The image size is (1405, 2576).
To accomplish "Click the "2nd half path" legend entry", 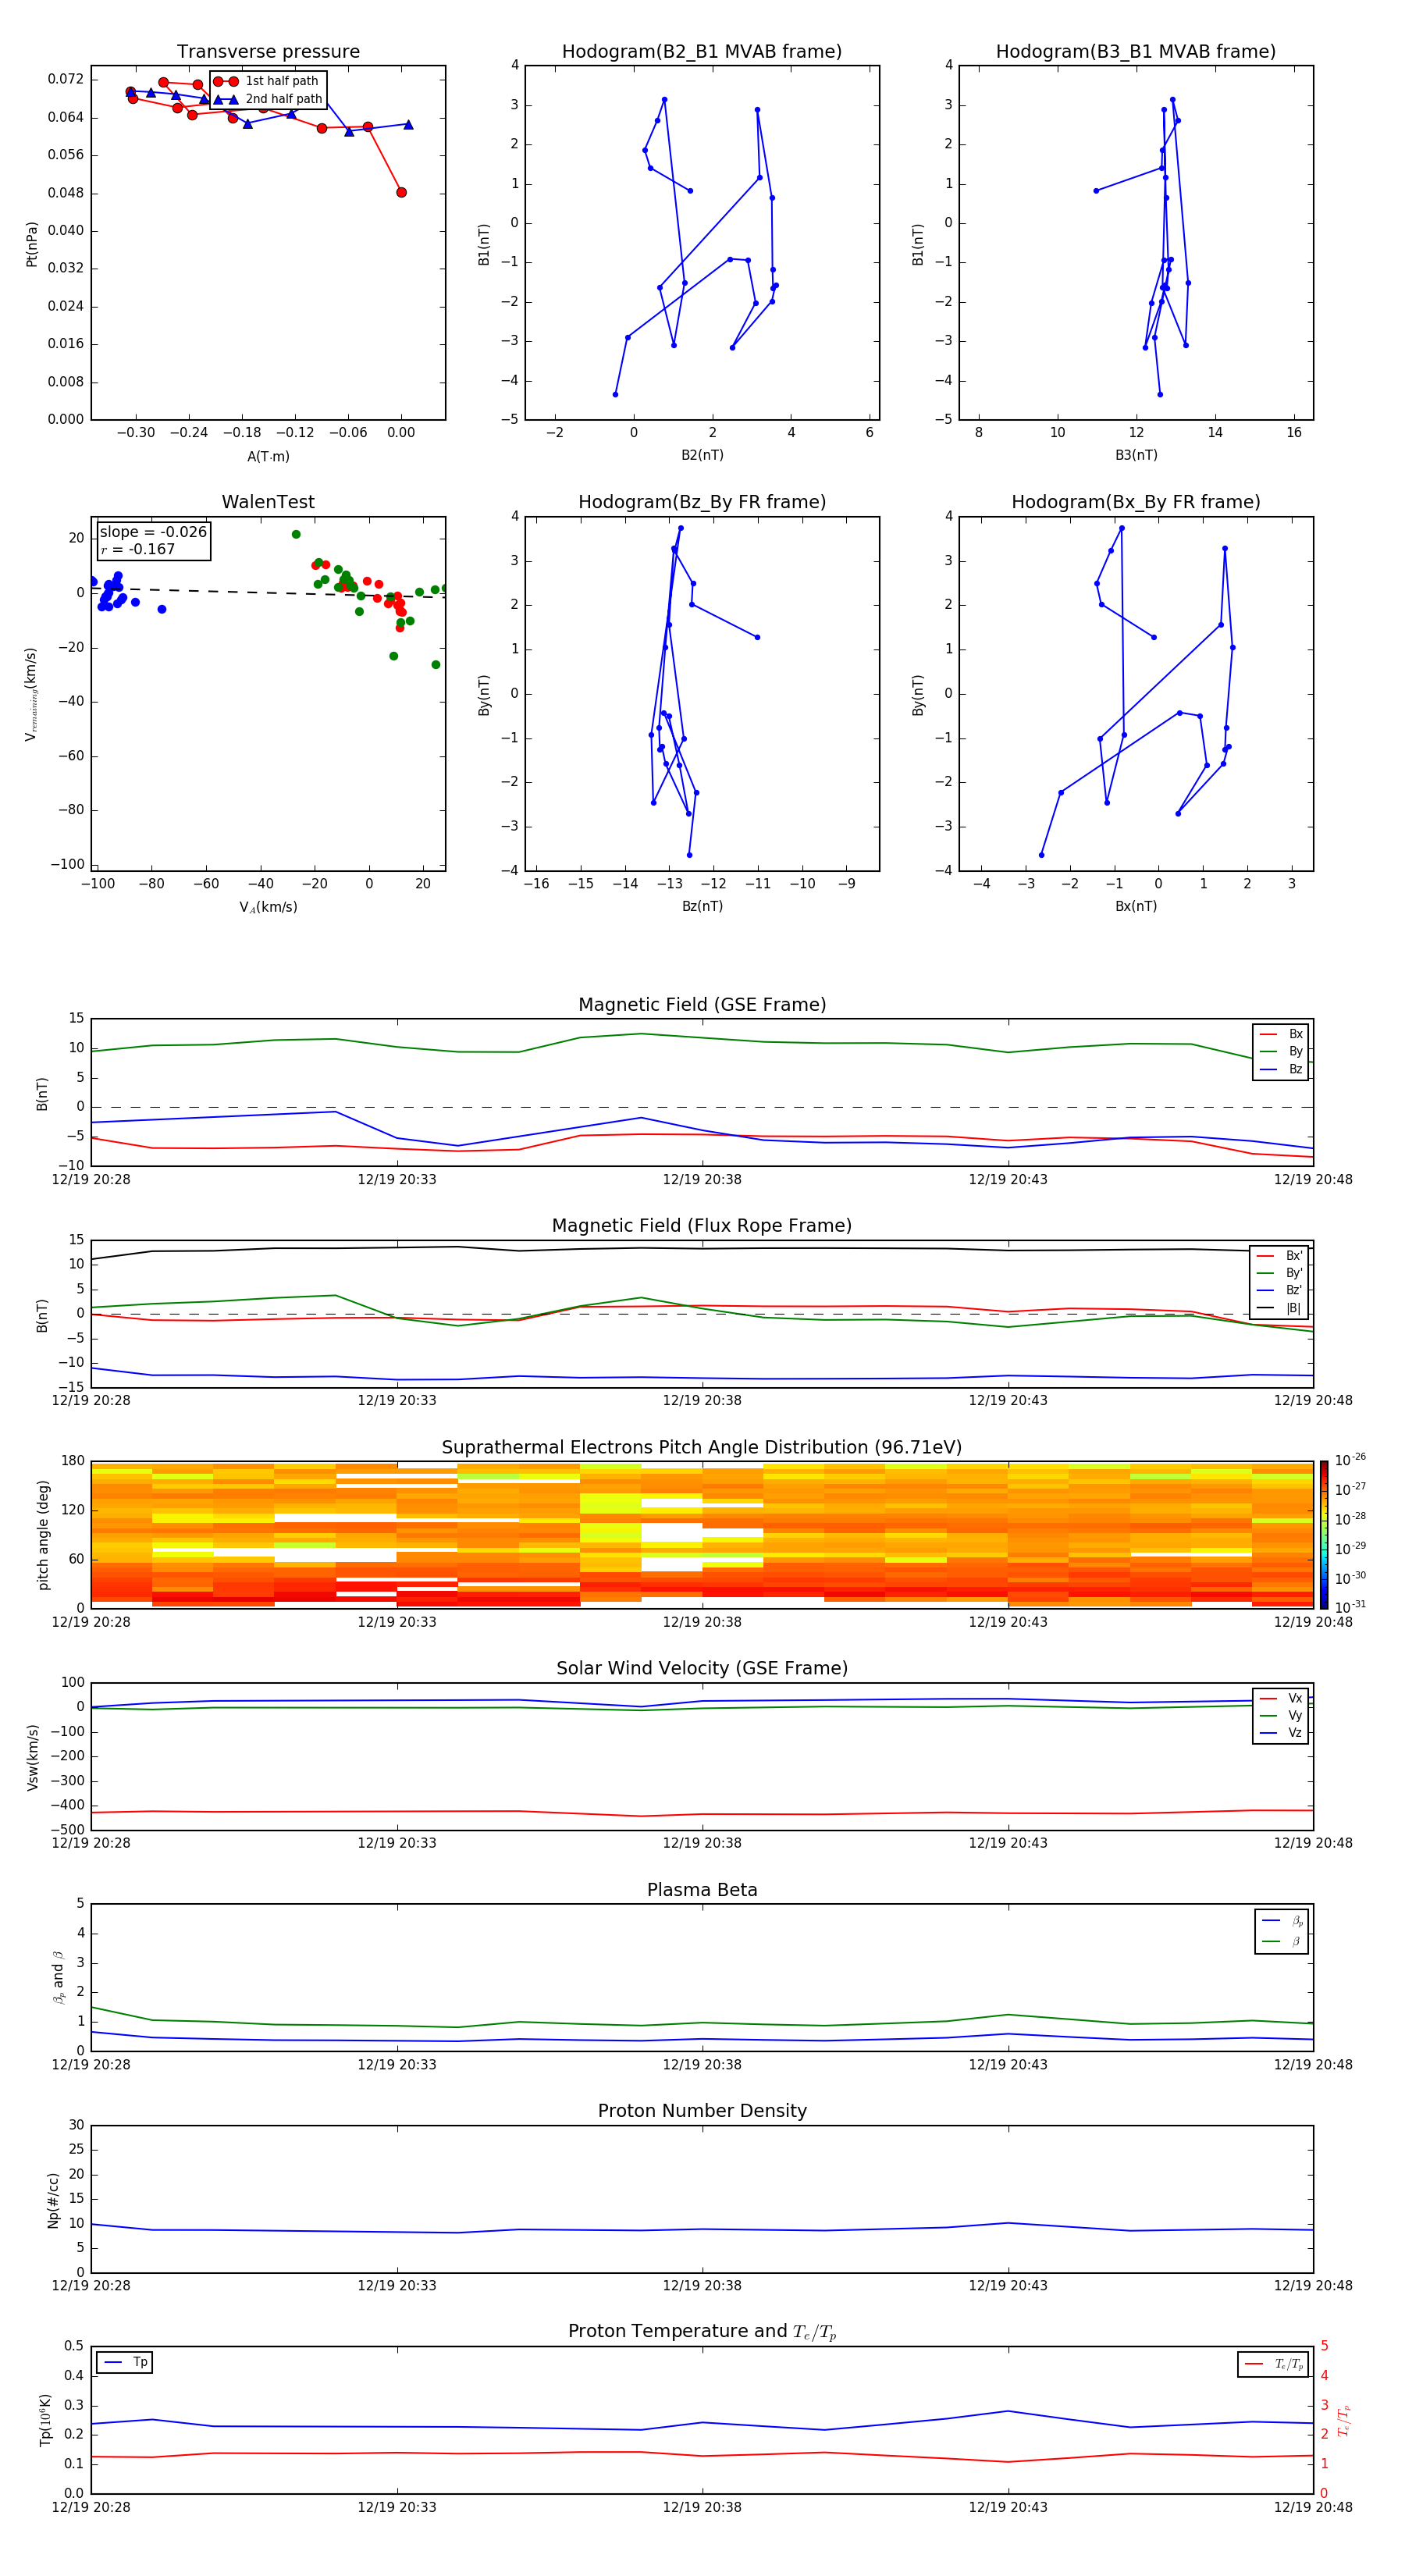I will pos(268,99).
